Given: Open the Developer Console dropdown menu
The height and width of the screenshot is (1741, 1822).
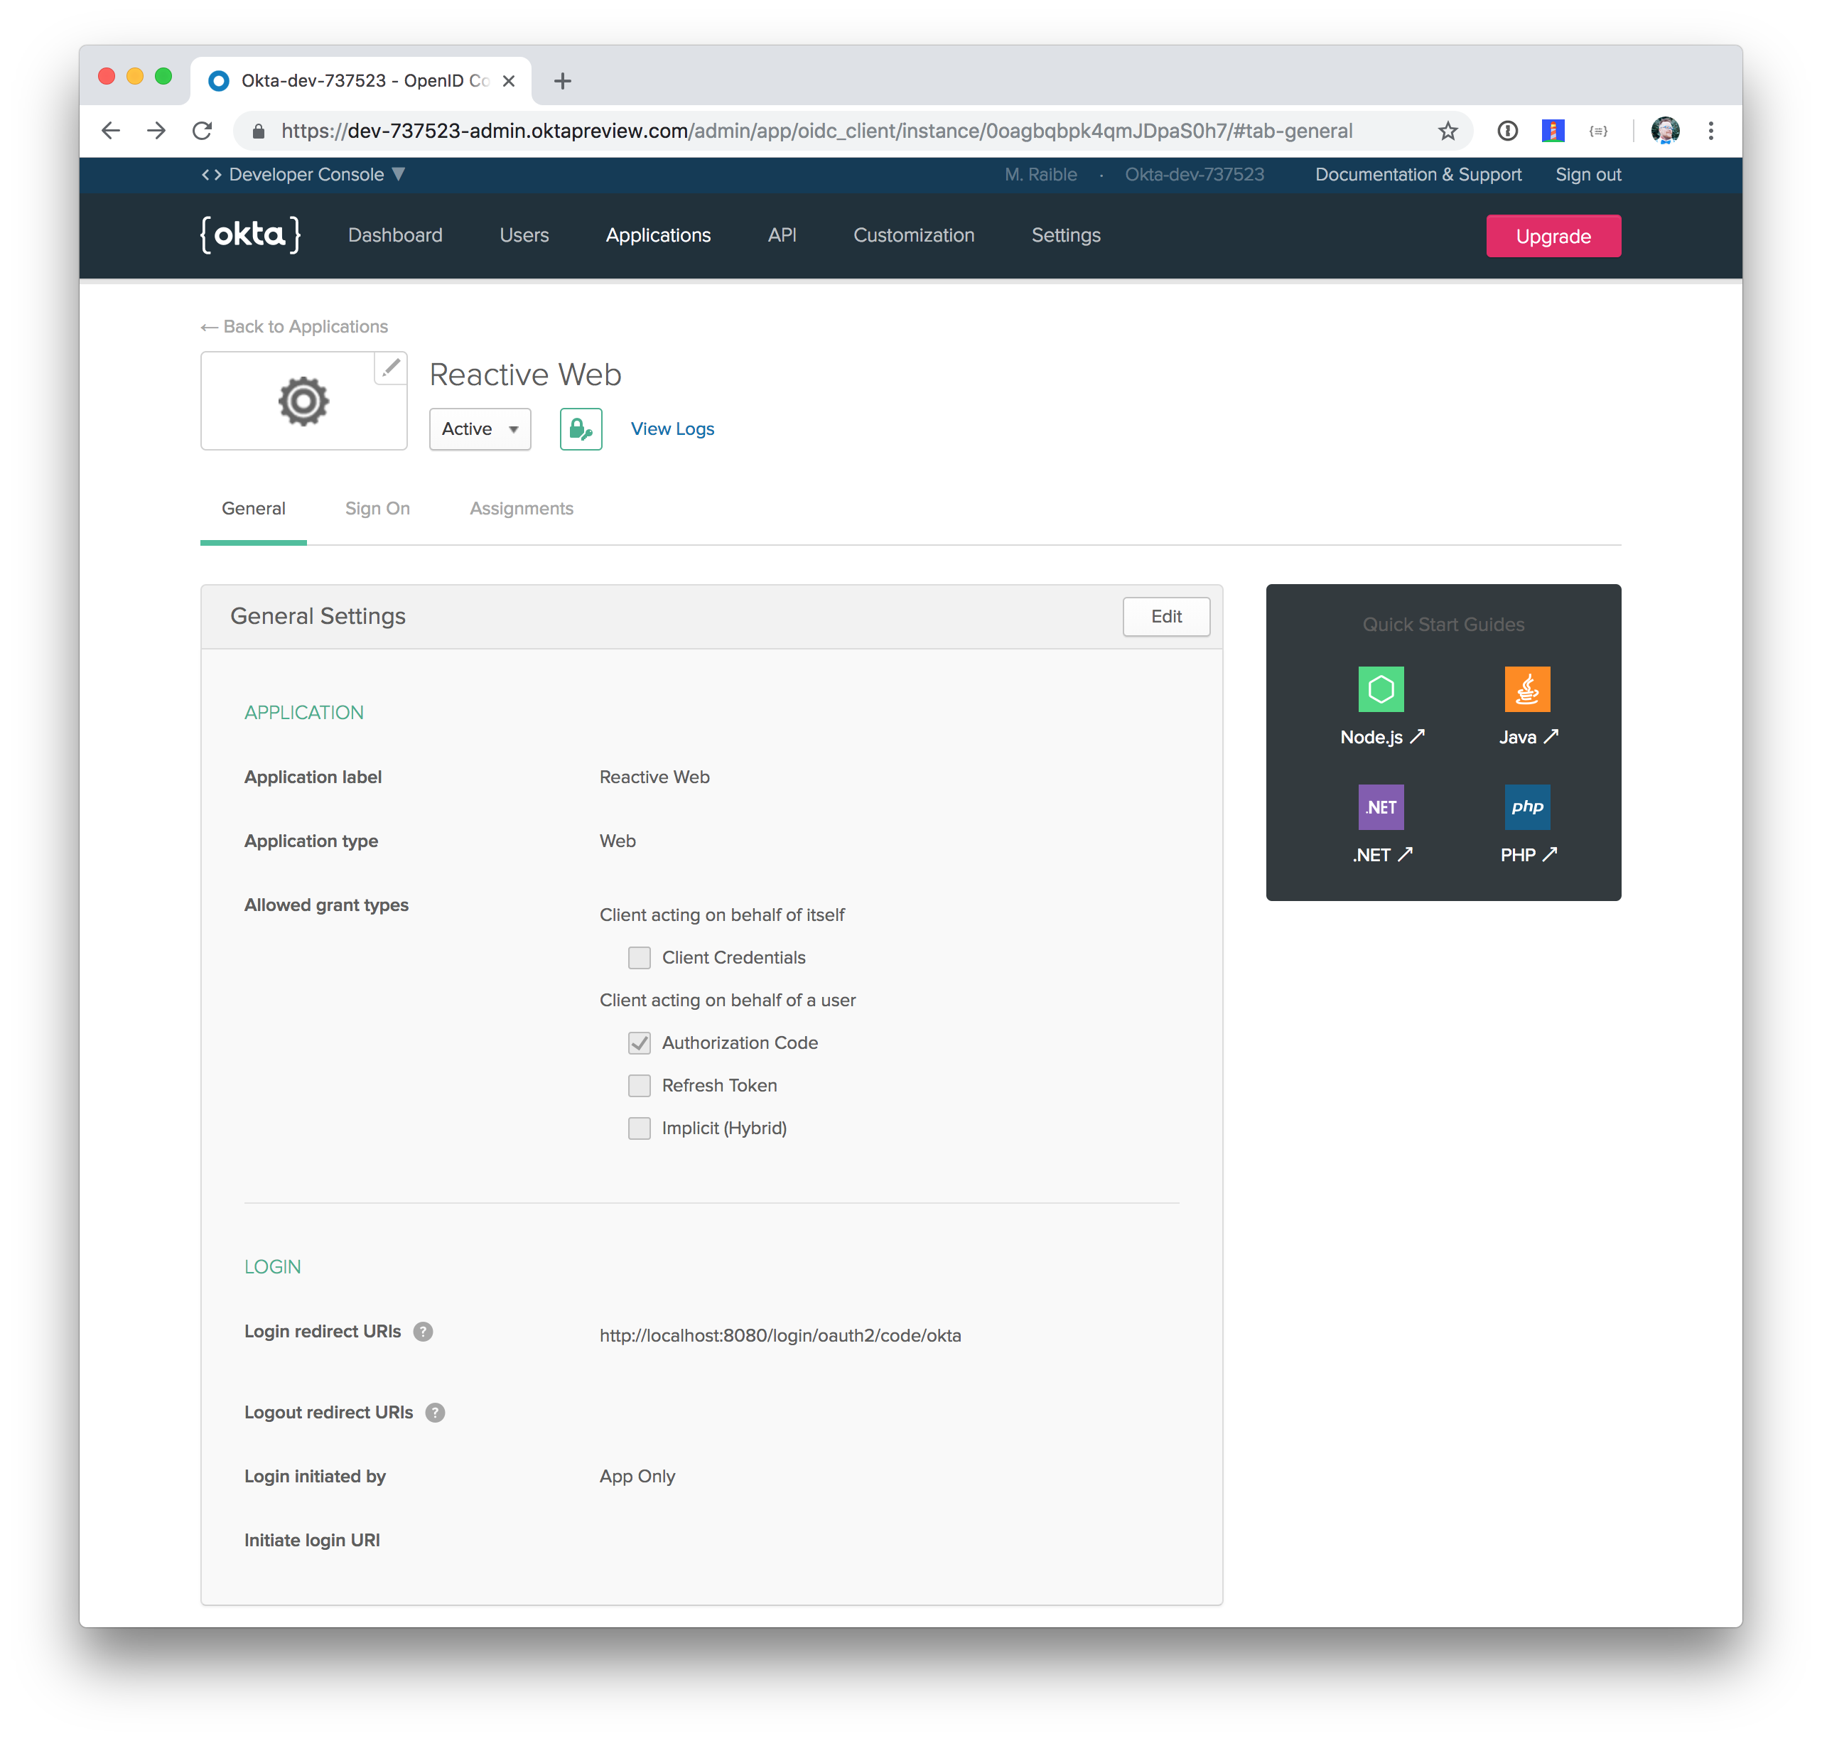Looking at the screenshot, I should tap(313, 174).
